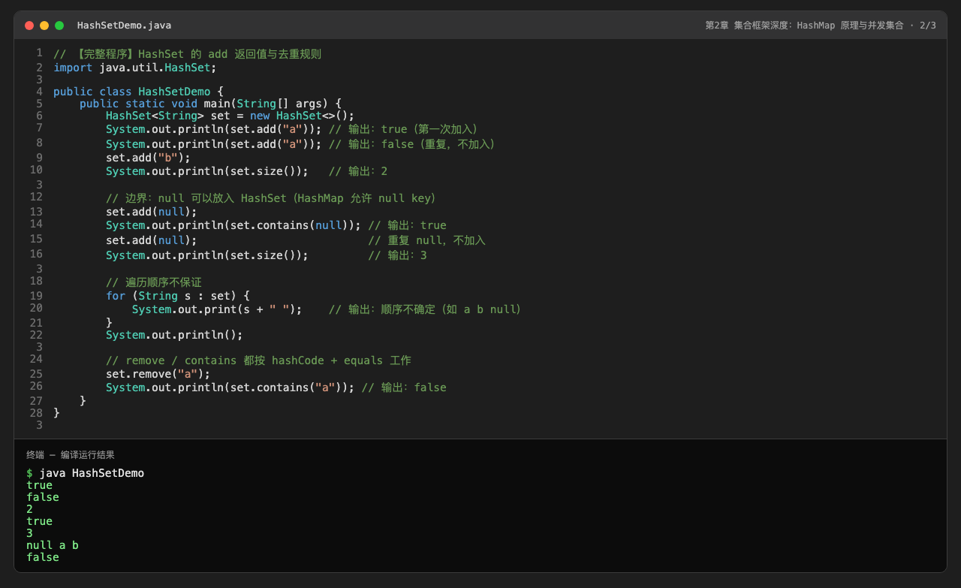Screen dimensions: 961x588
Task: Click the new HashSet<>() declaration line
Action: (x=230, y=116)
